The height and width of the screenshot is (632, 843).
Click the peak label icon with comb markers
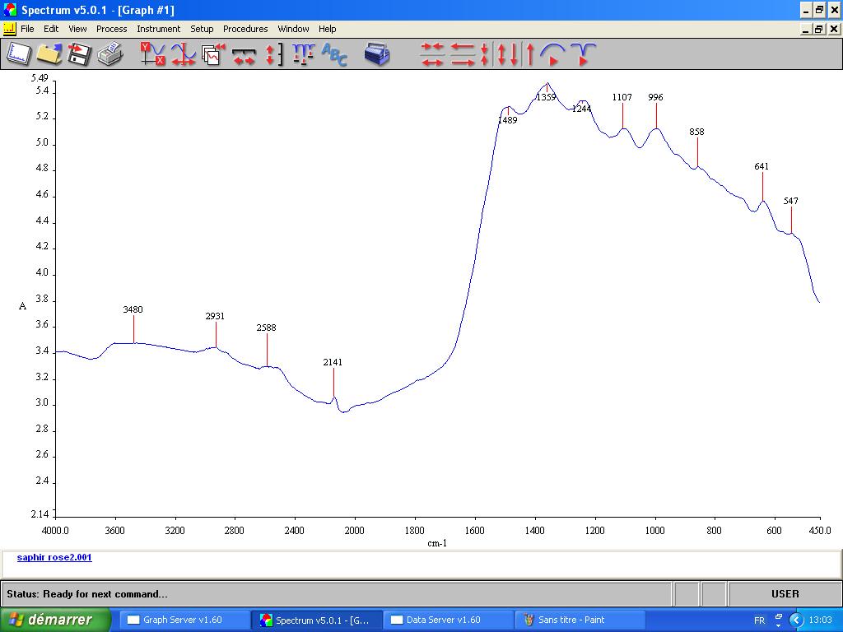[303, 54]
